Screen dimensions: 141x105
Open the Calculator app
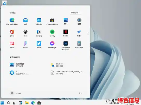coord(79,45)
